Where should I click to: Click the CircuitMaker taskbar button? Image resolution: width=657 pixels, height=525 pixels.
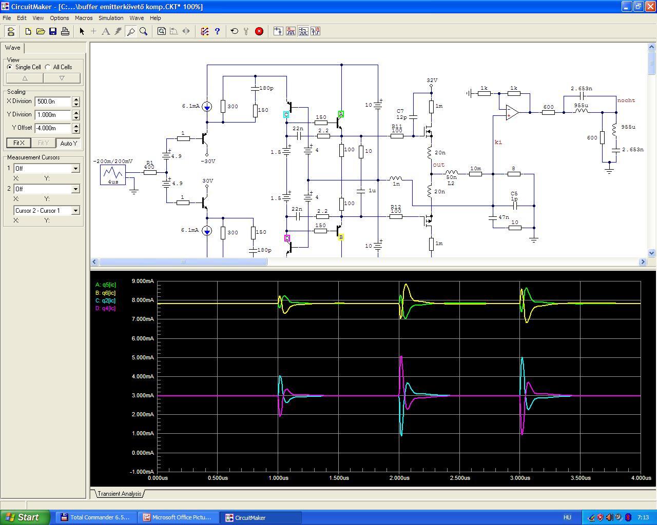261,517
